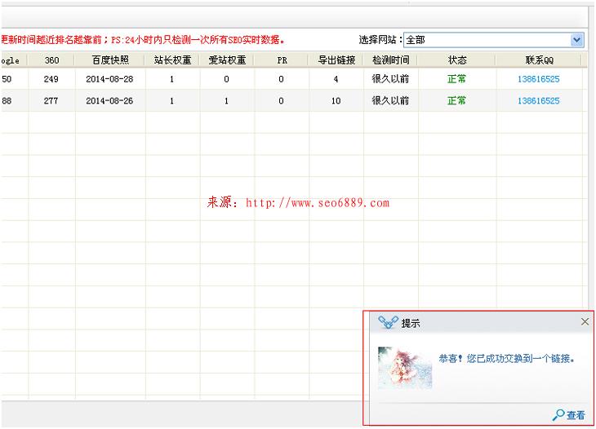This screenshot has height=429, width=596.
Task: Click the 联系QQ column header
Action: pos(539,60)
